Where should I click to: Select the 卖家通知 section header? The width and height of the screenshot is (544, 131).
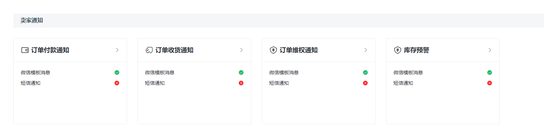point(32,20)
